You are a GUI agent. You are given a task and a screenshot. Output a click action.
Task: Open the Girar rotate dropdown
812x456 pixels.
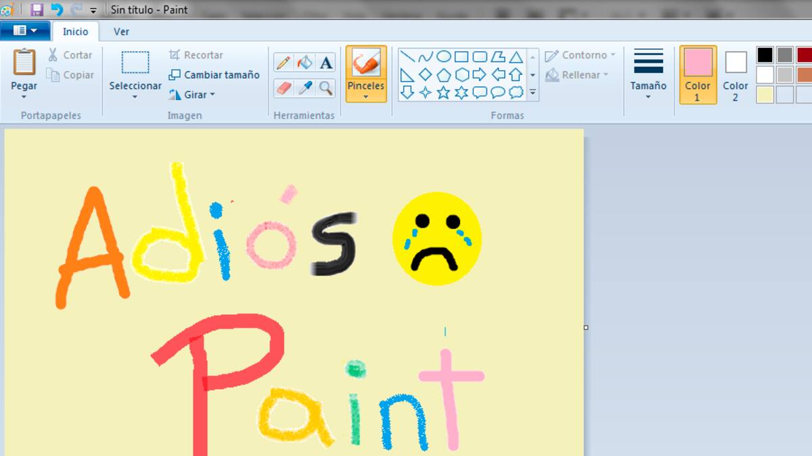192,95
